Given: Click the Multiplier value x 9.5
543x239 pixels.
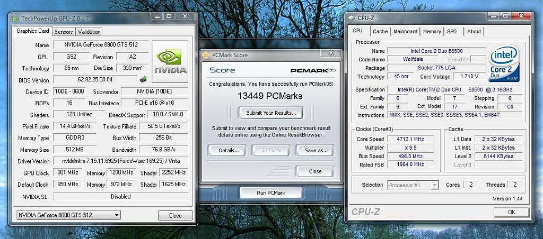Looking at the screenshot, I should click(x=410, y=148).
